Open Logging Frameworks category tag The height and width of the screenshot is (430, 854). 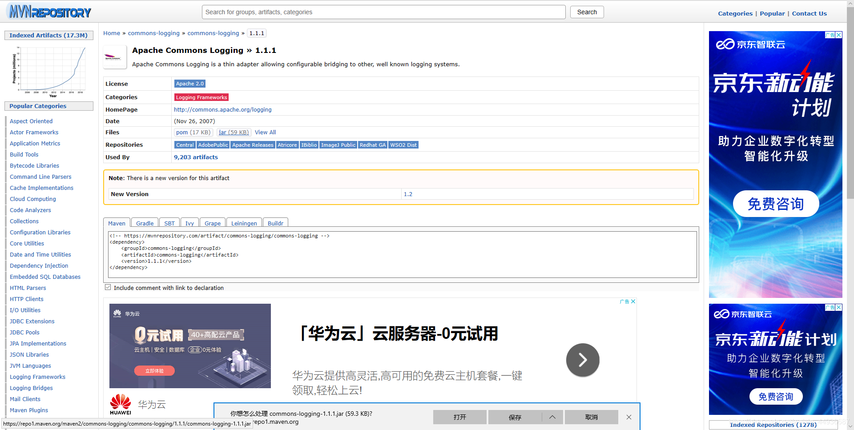pos(201,97)
